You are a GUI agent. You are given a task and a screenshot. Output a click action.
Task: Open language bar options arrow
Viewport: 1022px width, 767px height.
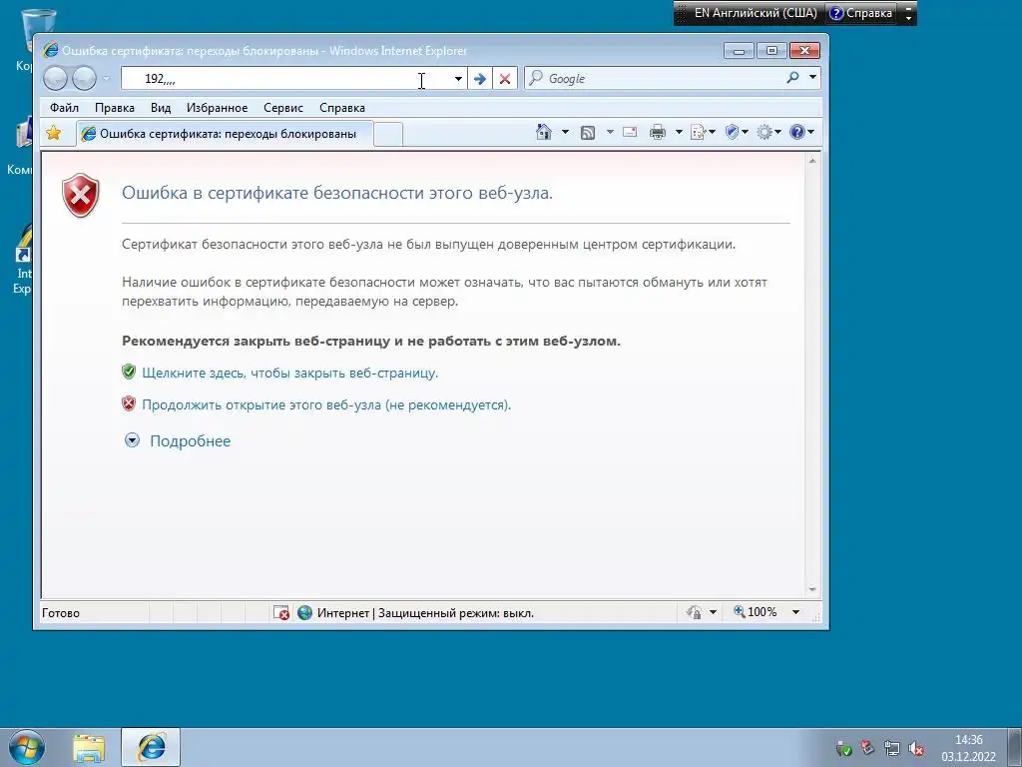tap(908, 18)
